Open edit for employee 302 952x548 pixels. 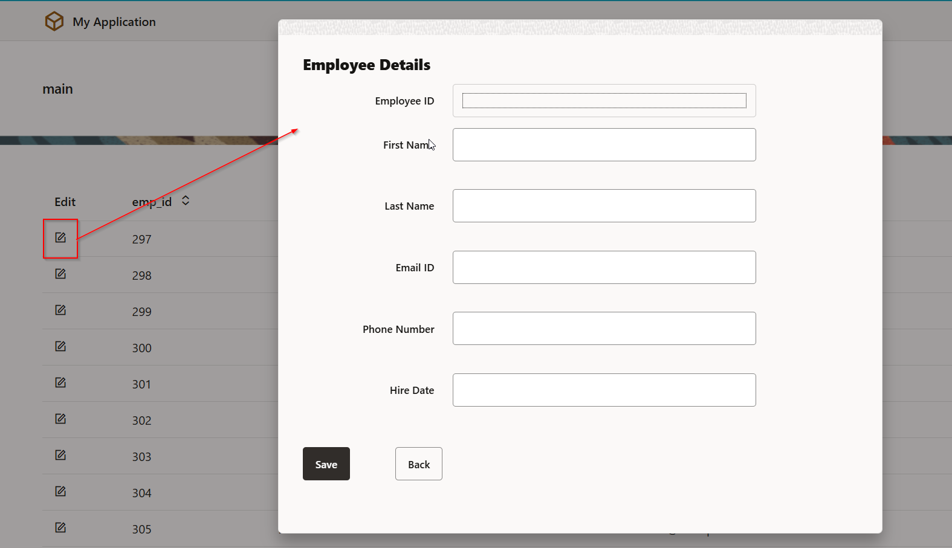(60, 419)
